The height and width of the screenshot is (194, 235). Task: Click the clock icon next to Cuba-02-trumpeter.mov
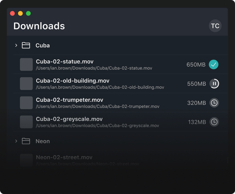[x=214, y=103]
